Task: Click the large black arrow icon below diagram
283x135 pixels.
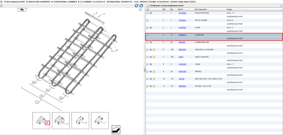Action: 116,129
